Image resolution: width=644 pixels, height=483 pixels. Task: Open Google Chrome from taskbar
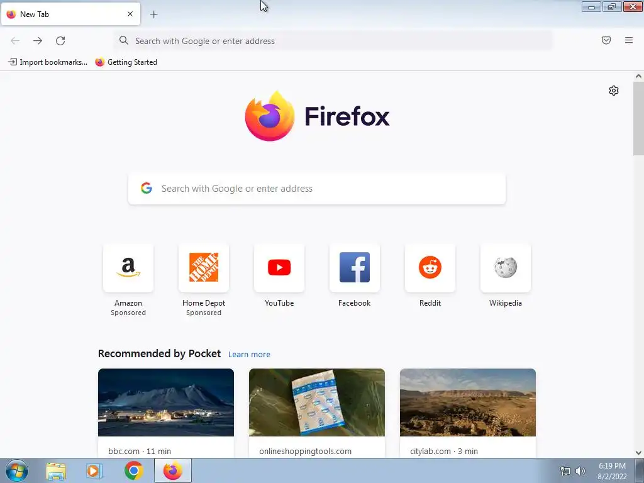133,470
